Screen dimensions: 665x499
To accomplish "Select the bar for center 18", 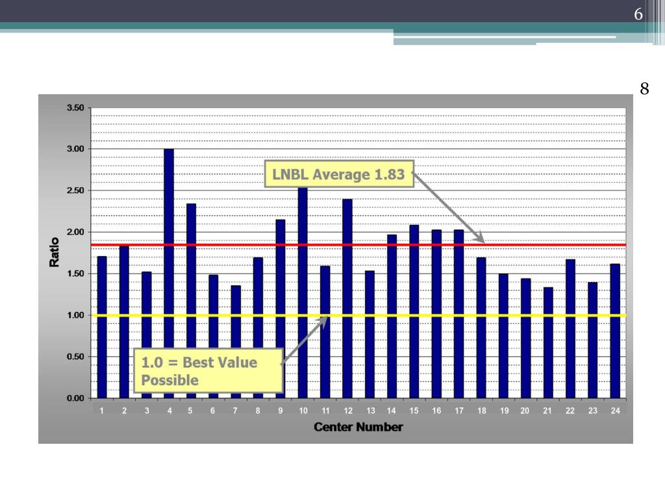I will tap(481, 327).
